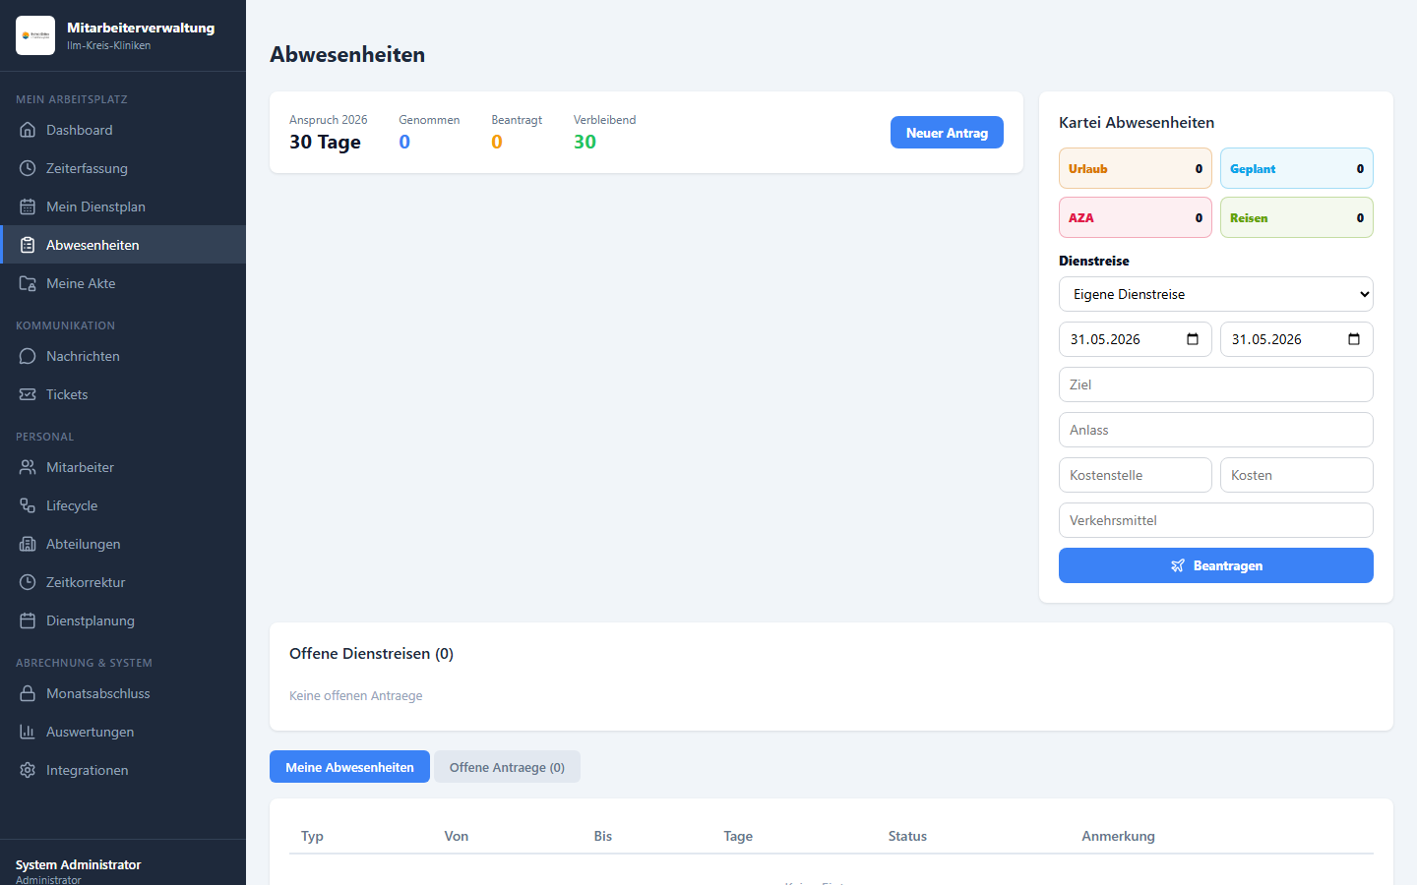The height and width of the screenshot is (885, 1417).
Task: Click the Tage column header
Action: click(x=738, y=836)
